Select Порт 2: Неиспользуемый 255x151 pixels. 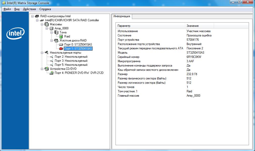[71, 57]
